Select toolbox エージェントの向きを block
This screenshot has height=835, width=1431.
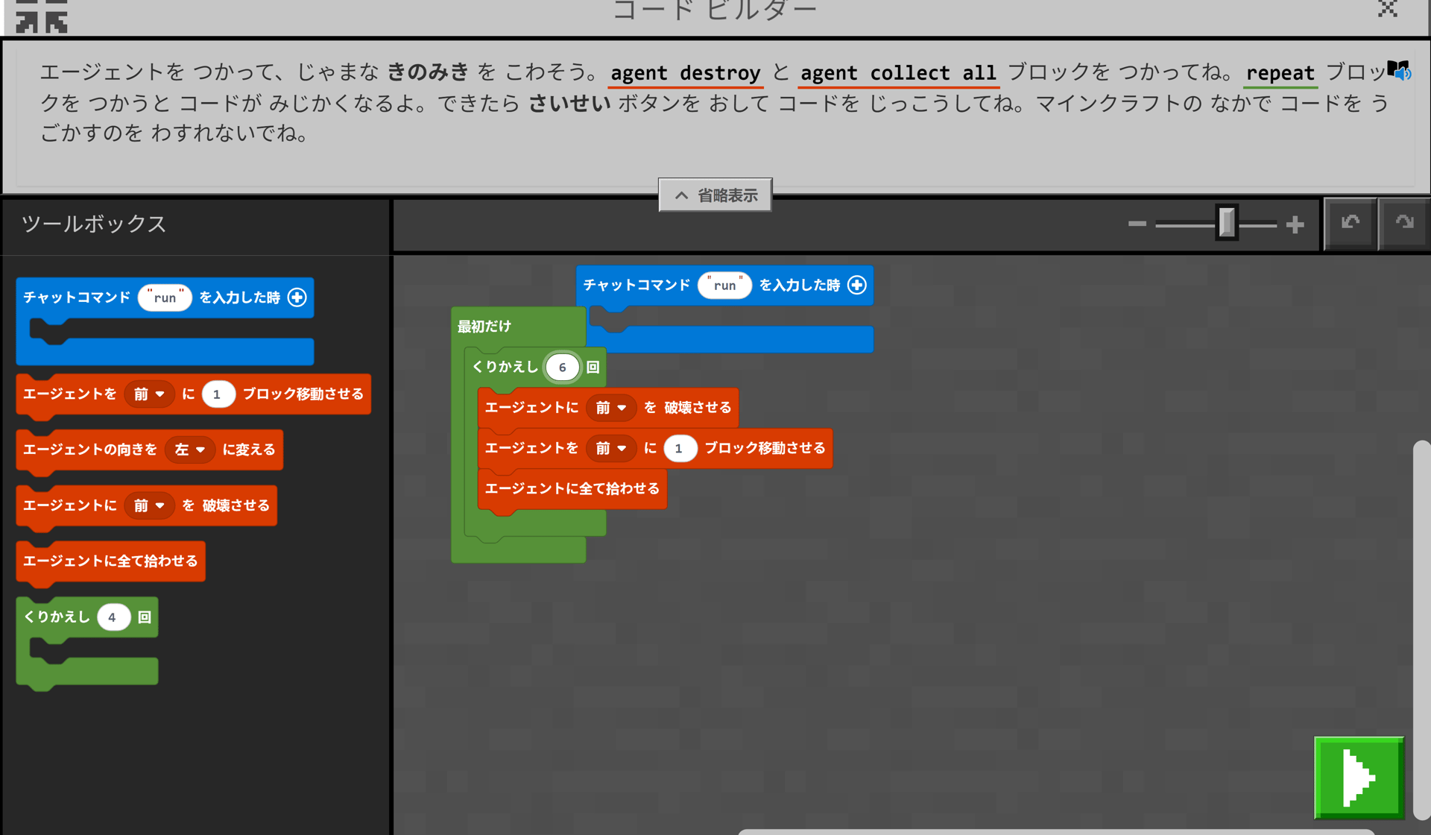point(149,450)
